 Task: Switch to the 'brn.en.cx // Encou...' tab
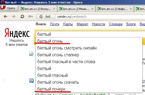[x=38, y=9]
